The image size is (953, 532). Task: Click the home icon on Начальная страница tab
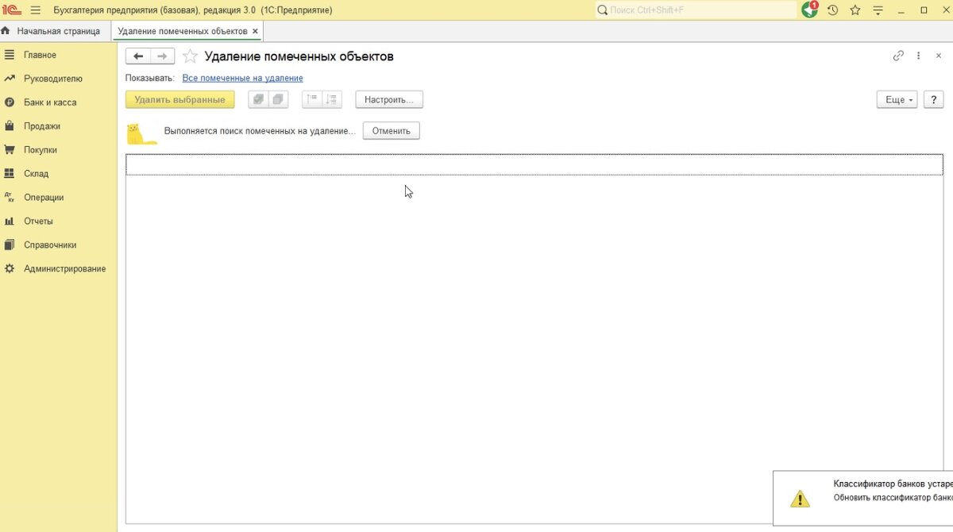click(x=6, y=31)
